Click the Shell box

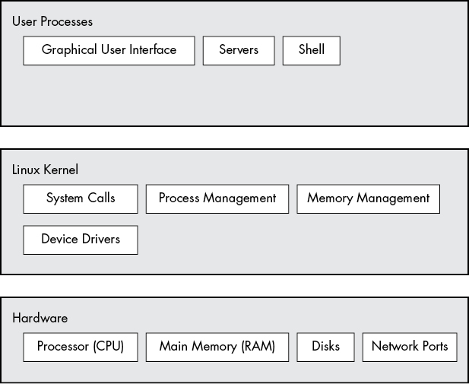click(x=311, y=50)
